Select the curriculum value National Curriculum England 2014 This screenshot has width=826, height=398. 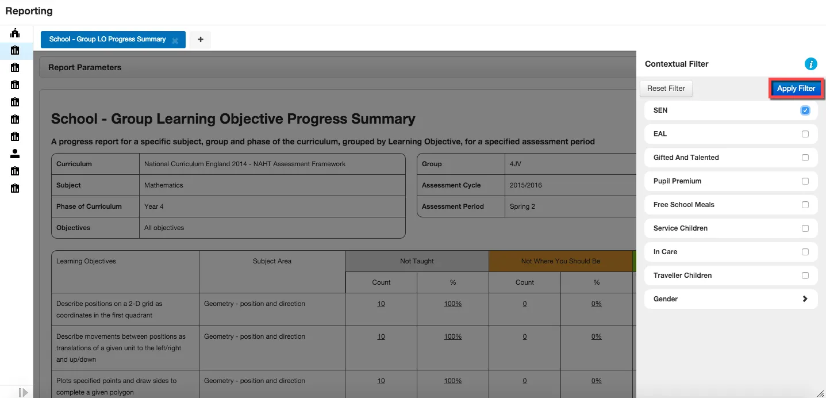click(x=245, y=164)
